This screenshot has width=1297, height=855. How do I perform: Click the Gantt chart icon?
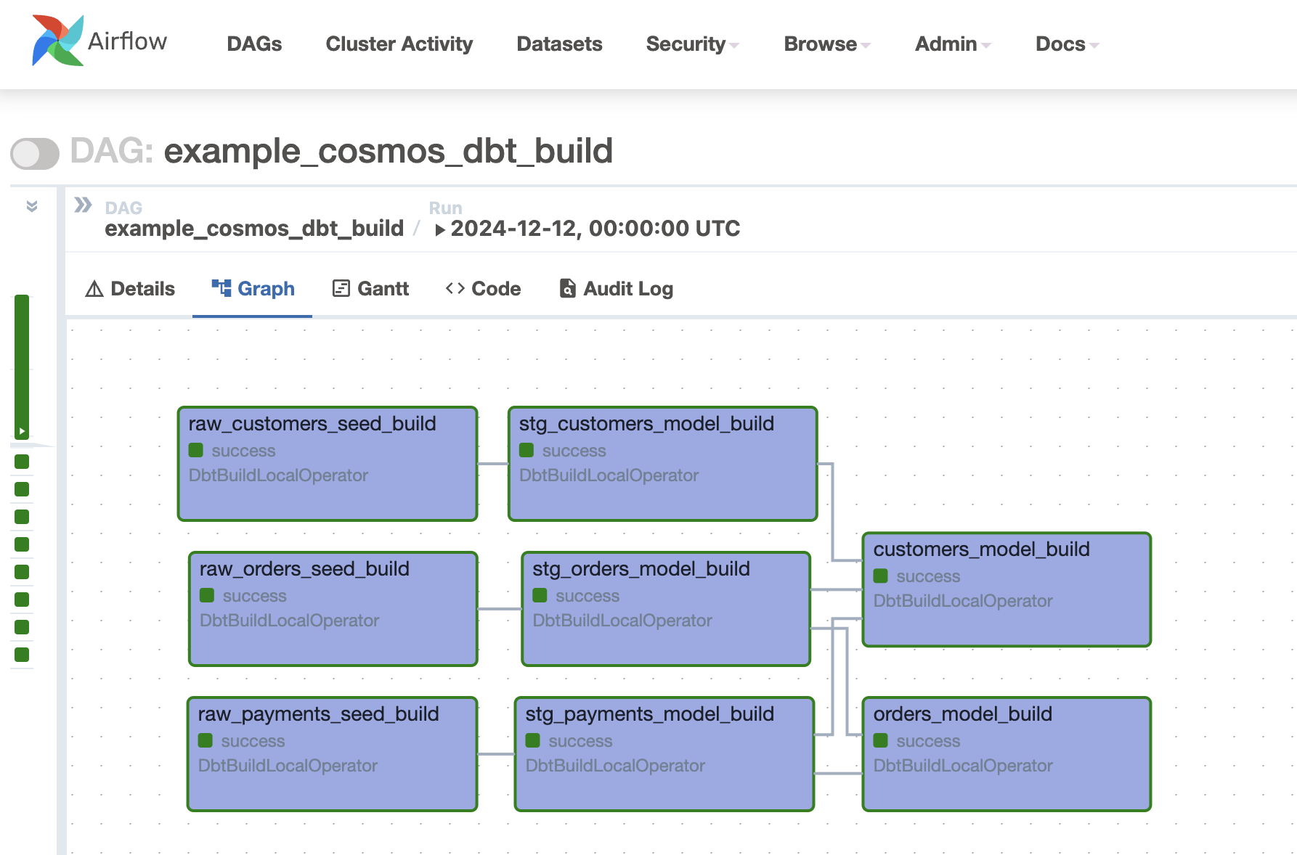click(340, 287)
